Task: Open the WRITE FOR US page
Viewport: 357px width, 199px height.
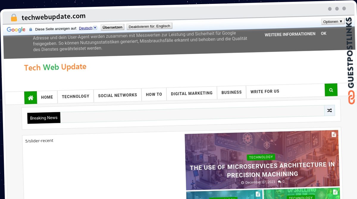Action: pos(265,91)
